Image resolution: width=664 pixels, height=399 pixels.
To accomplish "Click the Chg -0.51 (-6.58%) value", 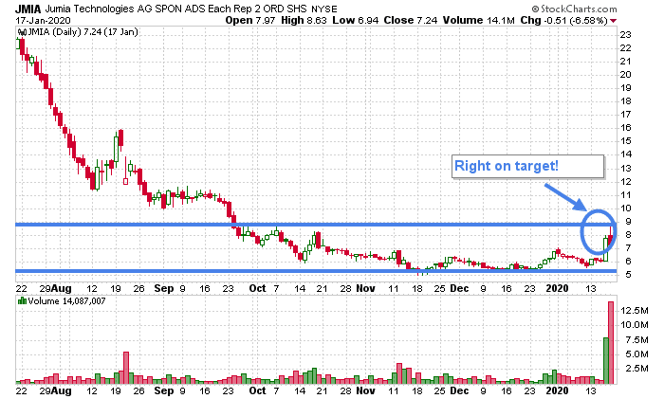I will click(x=564, y=20).
